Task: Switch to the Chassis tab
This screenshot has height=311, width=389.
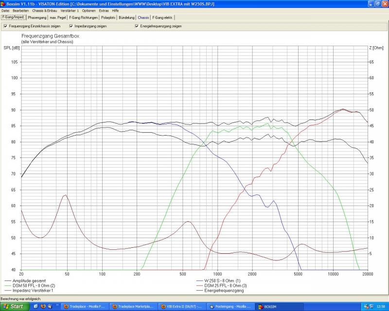Action: point(143,17)
